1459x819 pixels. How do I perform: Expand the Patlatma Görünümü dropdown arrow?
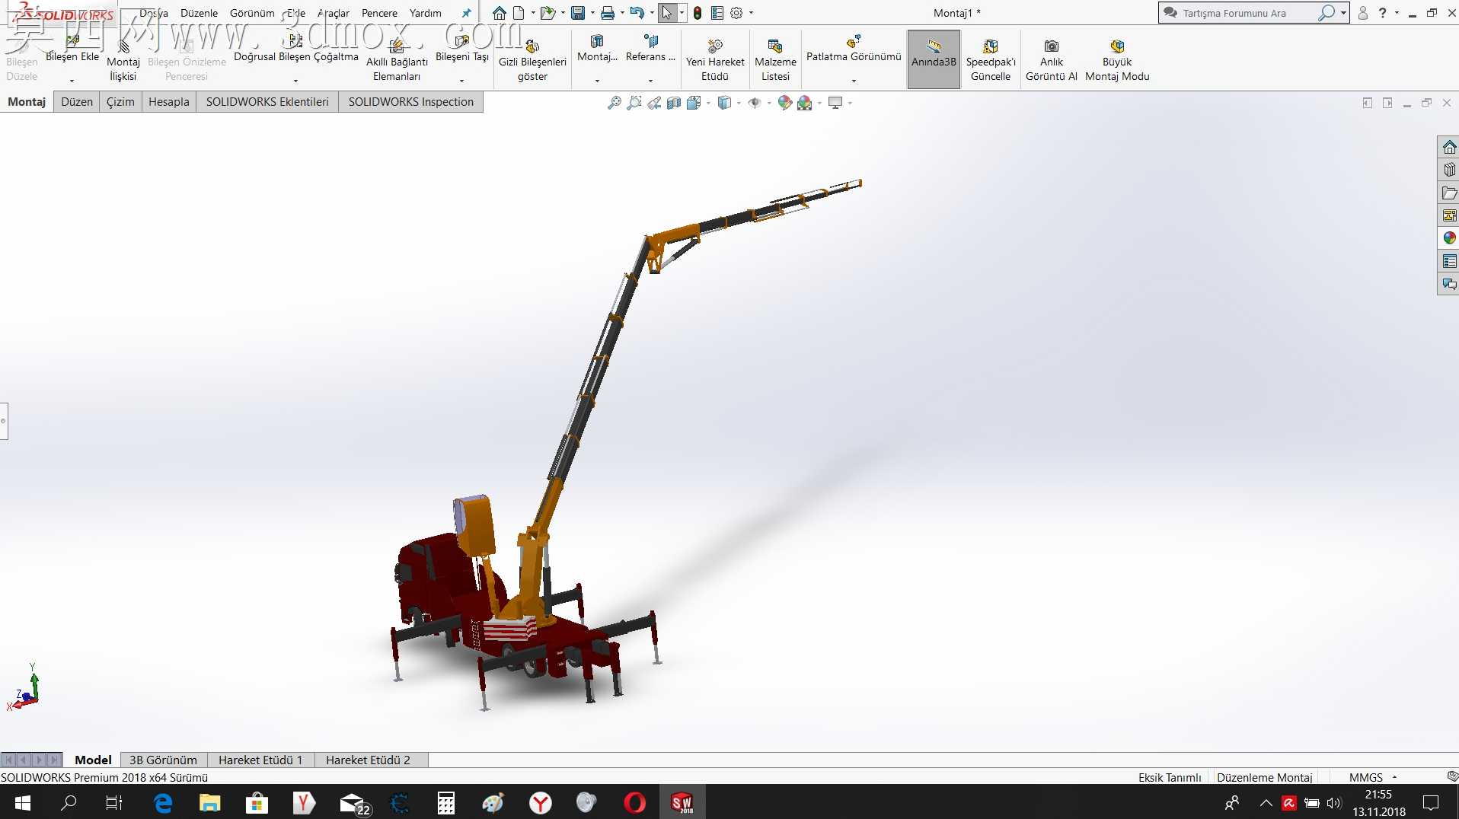pyautogui.click(x=854, y=81)
